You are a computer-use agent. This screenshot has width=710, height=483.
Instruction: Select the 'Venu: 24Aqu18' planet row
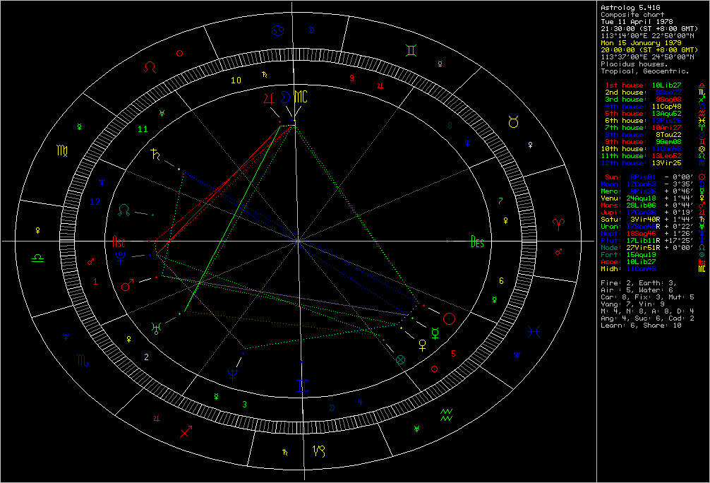(633, 198)
